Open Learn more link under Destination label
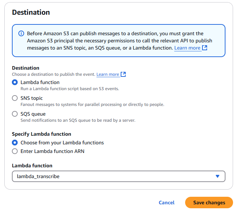237x214 pixels. tap(108, 74)
